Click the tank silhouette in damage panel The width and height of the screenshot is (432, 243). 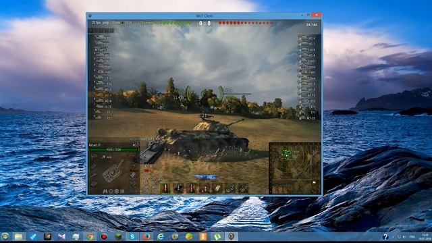[x=112, y=171]
